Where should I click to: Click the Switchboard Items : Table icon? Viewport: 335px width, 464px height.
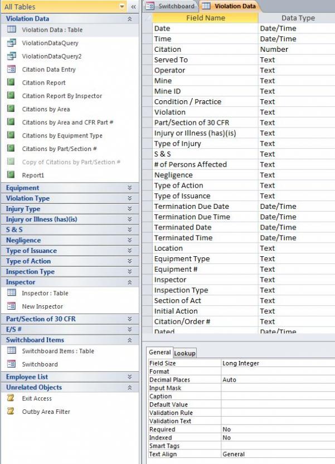click(12, 350)
